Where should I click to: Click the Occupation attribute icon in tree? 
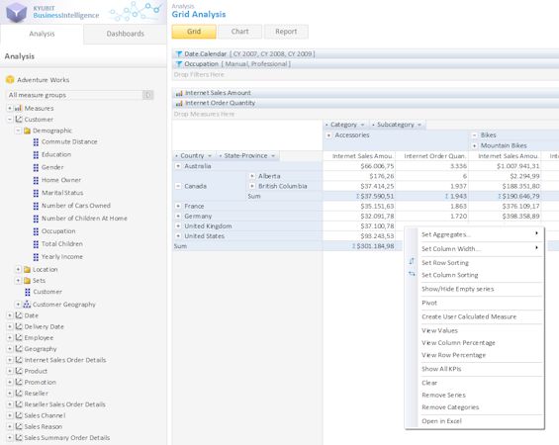point(36,231)
